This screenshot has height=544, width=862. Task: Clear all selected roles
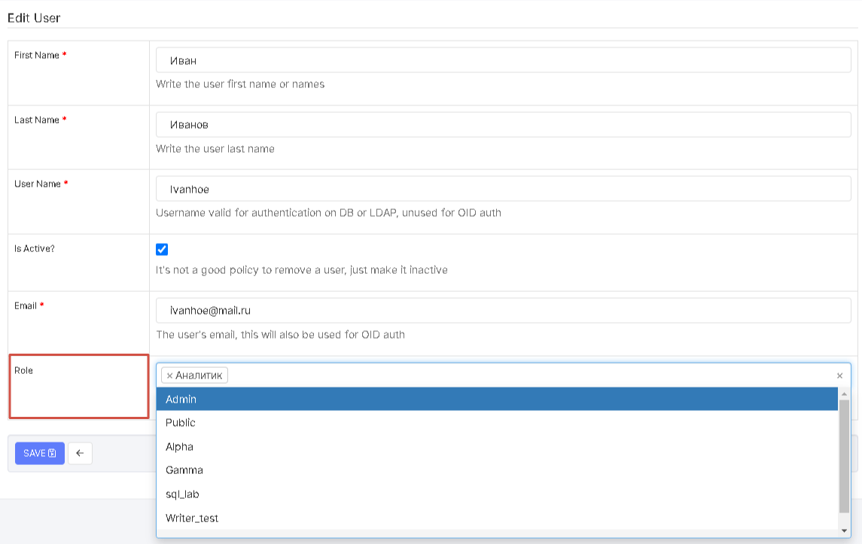[839, 375]
